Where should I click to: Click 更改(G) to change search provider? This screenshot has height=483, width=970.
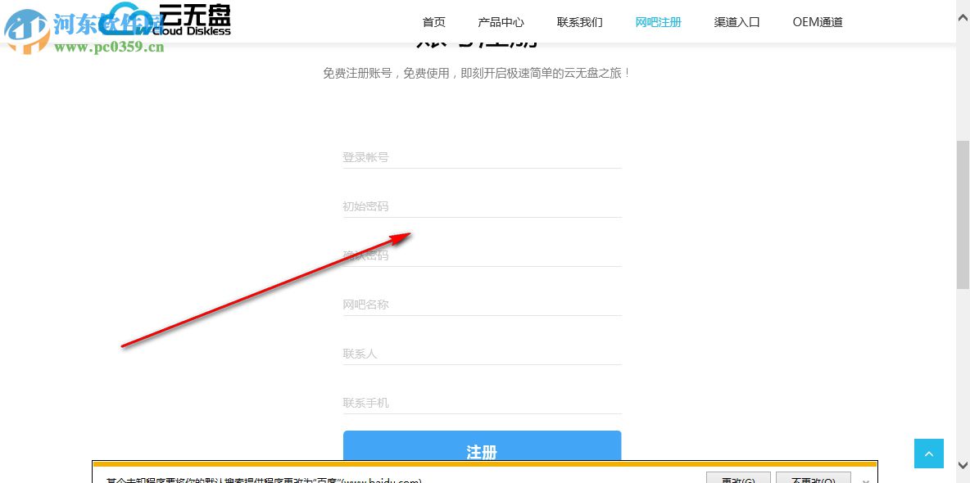(737, 478)
